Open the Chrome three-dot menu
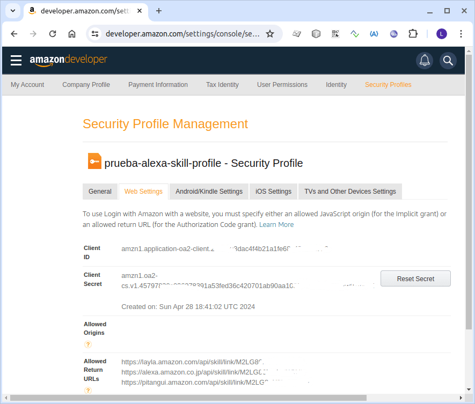 pos(461,34)
